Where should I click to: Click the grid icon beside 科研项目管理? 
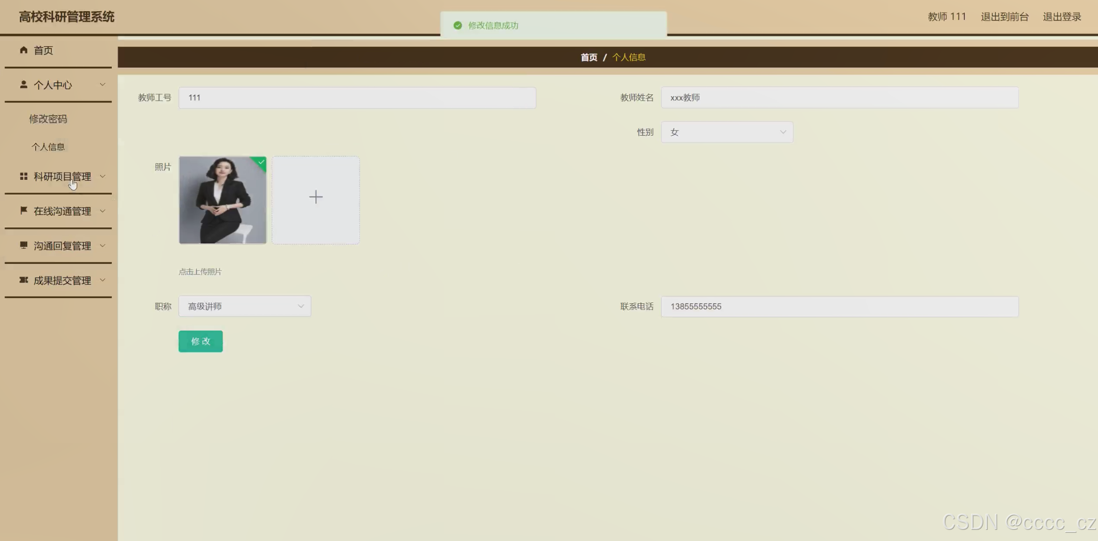tap(23, 176)
